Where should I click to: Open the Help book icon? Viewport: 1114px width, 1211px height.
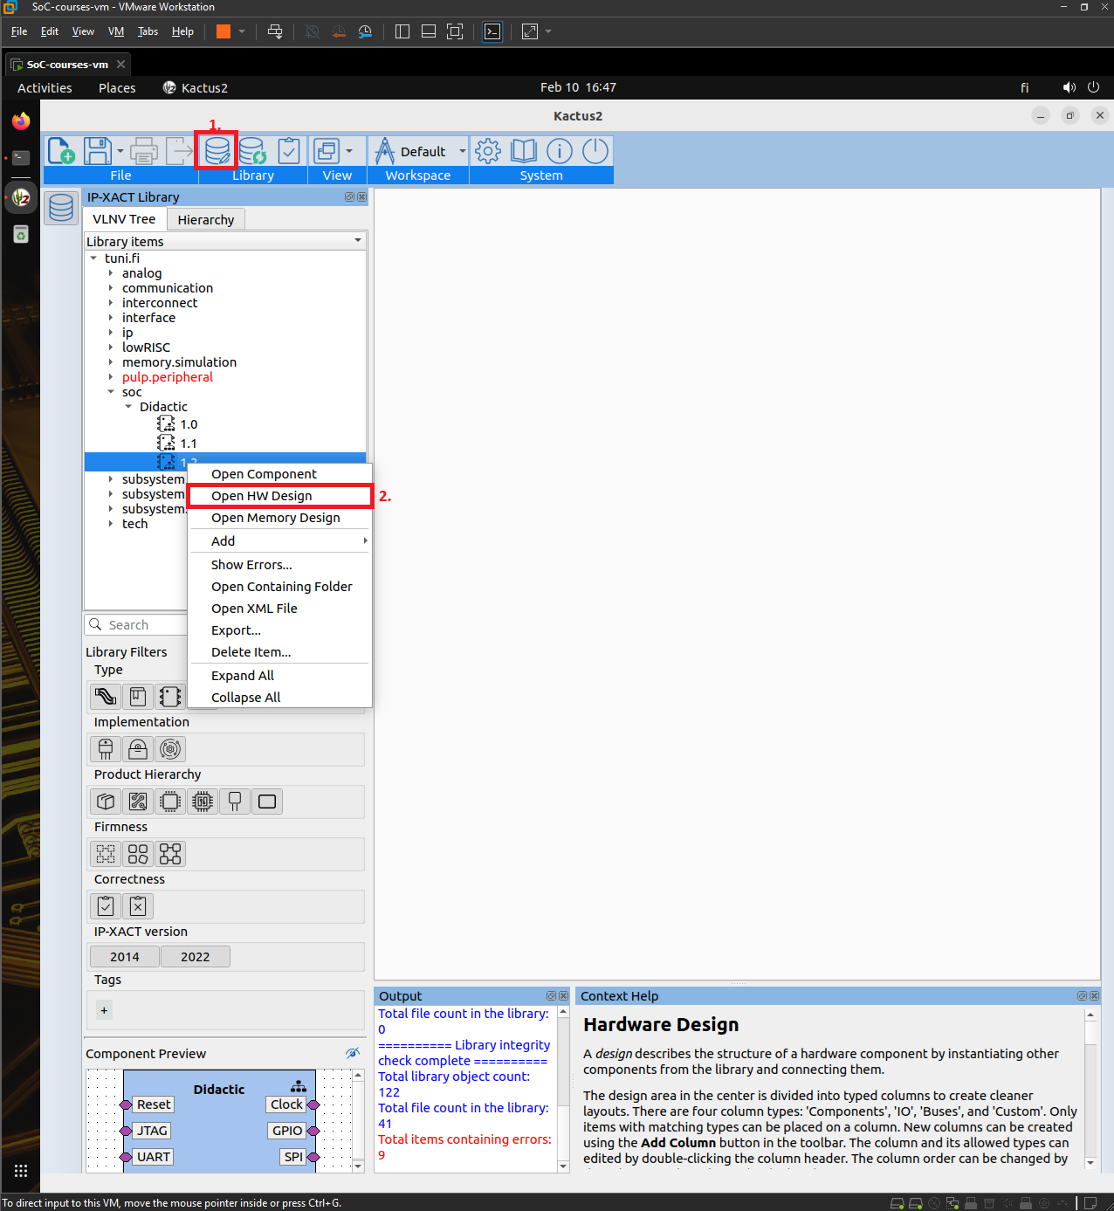[523, 151]
